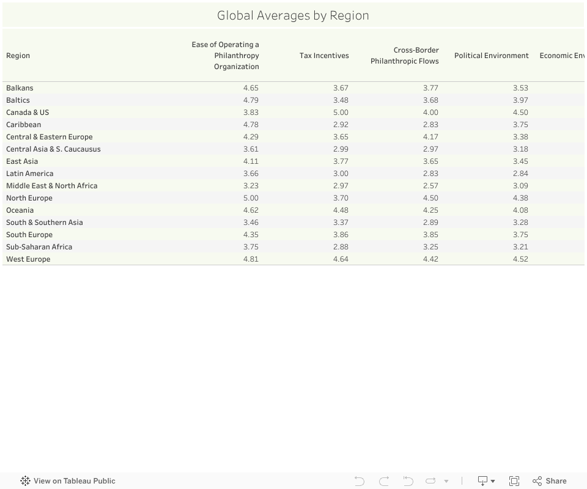Click the Political Environment column header

click(x=491, y=56)
